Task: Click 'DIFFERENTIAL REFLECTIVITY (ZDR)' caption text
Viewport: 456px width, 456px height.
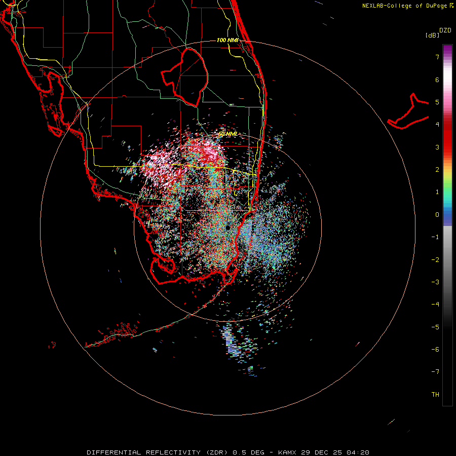Action: tap(158, 452)
